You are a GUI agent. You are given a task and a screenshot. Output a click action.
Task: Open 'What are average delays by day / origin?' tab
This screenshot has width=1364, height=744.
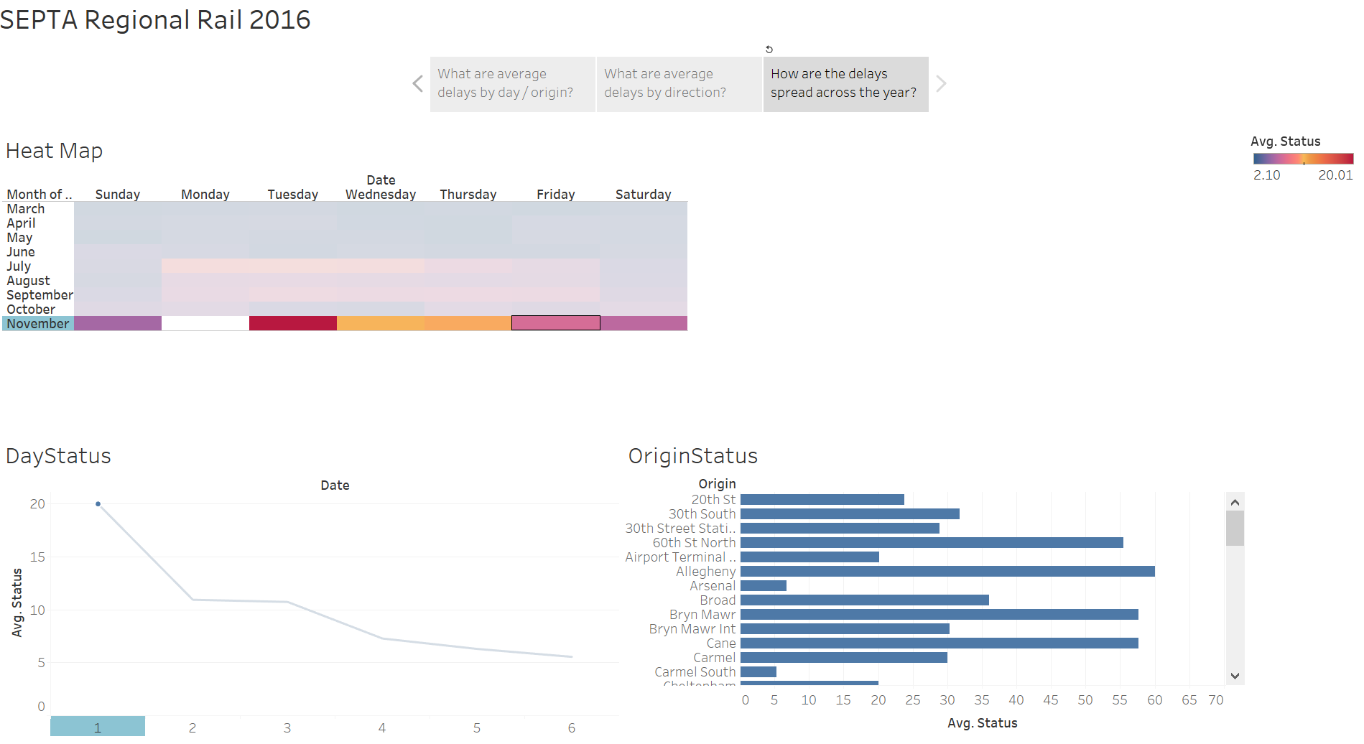coord(512,84)
